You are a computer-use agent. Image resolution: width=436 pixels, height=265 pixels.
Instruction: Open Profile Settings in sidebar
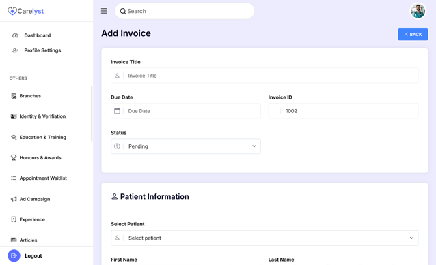tap(42, 50)
